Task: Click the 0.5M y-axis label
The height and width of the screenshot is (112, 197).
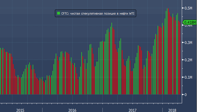Action: point(188,8)
